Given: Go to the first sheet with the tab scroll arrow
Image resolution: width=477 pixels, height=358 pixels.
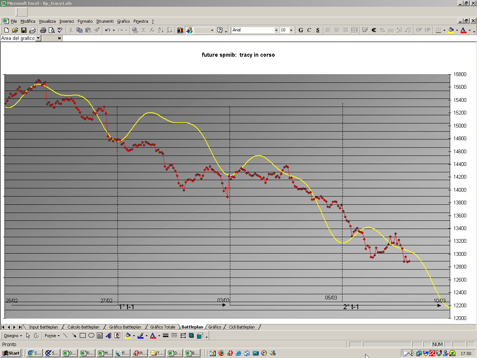Looking at the screenshot, I should point(3,327).
